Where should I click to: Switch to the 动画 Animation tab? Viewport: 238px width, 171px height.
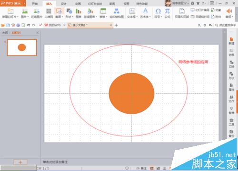click(78, 4)
